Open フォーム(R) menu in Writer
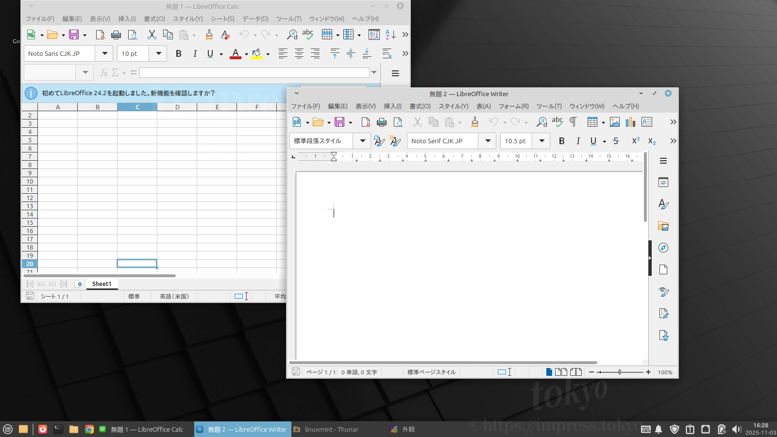Viewport: 777px width, 437px height. pyautogui.click(x=513, y=106)
